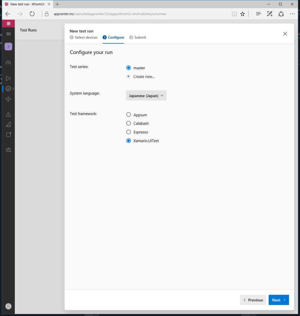Add page to favorites star
The image size is (300, 316).
pyautogui.click(x=243, y=14)
